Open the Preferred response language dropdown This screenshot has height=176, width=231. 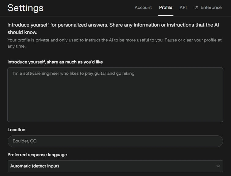pos(115,166)
